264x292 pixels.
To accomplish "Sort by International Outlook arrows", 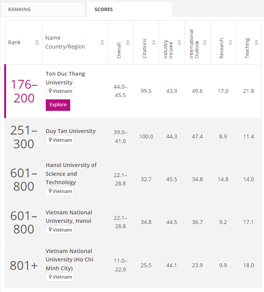I will tap(205, 42).
